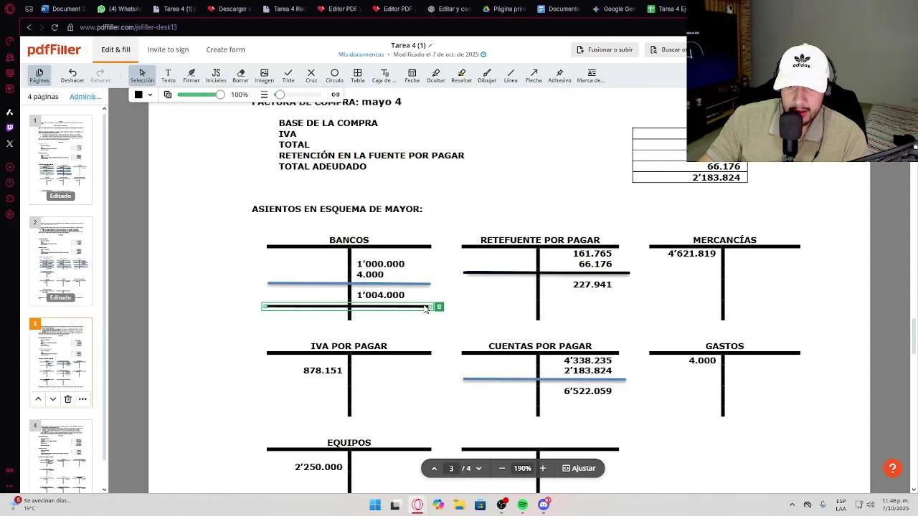Insert an image with Imagen tool
Screen dimensions: 918x516
[264, 75]
